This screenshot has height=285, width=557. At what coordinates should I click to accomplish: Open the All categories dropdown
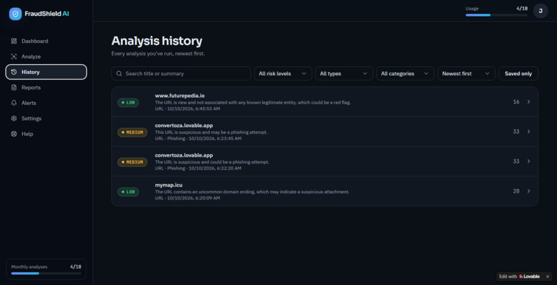click(405, 73)
